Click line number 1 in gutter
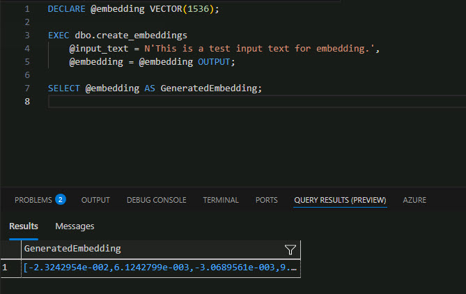The width and height of the screenshot is (466, 294). coord(27,9)
